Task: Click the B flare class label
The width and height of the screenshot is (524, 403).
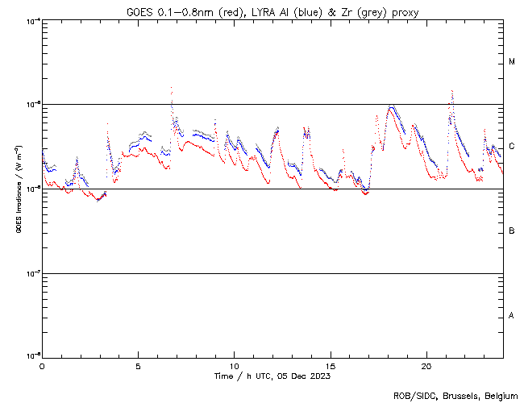Action: [512, 231]
